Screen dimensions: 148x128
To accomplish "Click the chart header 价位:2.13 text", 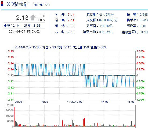I will pos(49,47).
